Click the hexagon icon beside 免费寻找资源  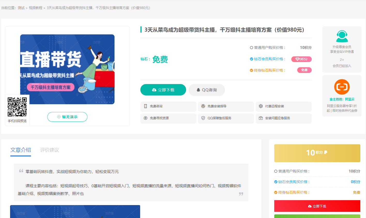pos(146,118)
